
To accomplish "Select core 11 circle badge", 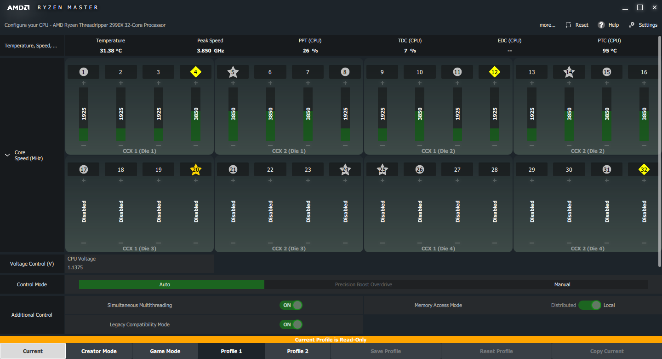I will (x=457, y=72).
